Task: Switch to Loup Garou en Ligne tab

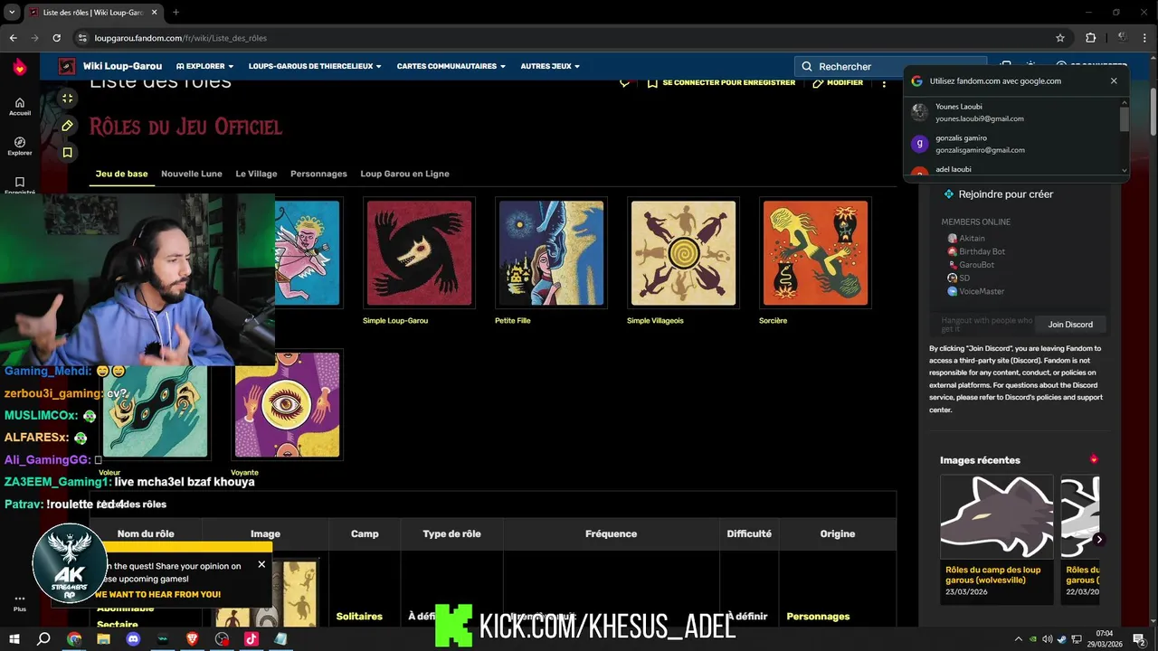Action: (404, 174)
